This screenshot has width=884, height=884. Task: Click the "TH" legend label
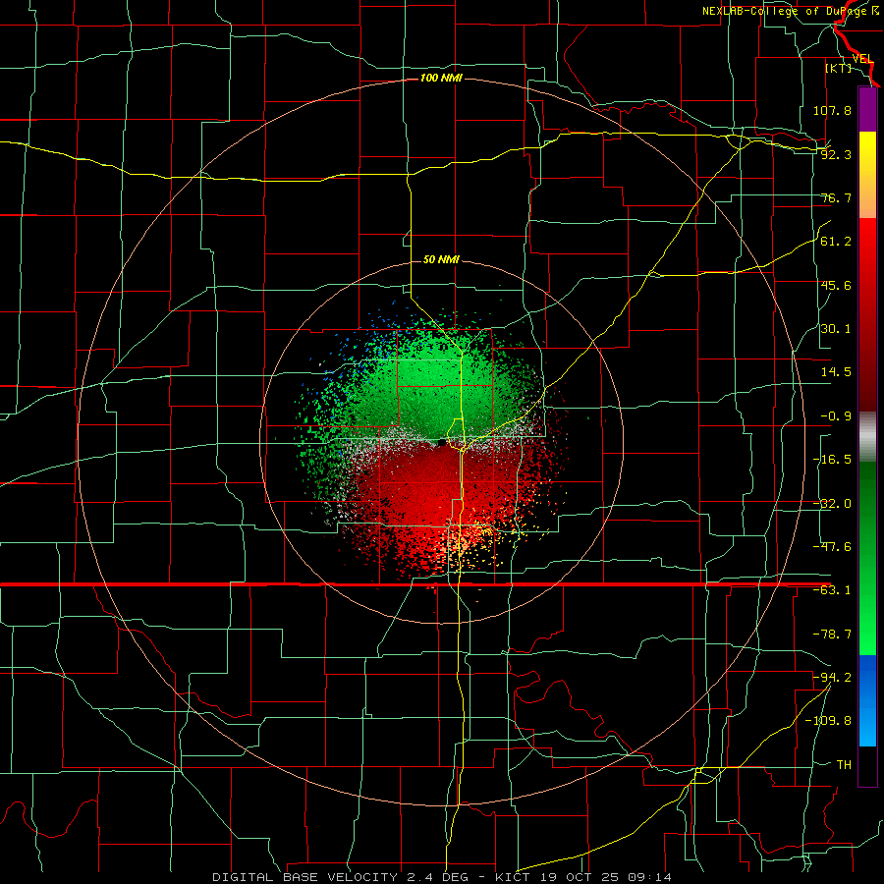point(844,765)
